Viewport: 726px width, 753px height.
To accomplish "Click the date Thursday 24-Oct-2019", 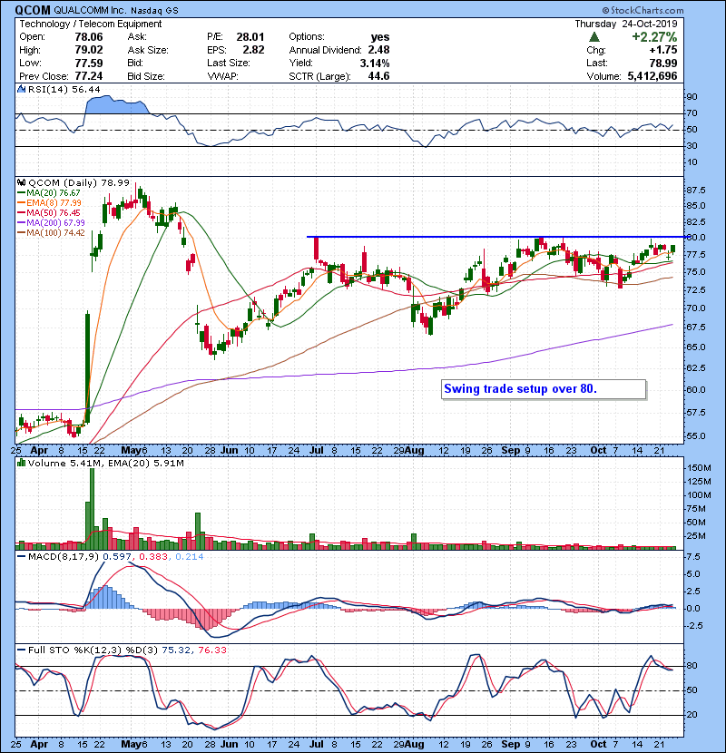I will pyautogui.click(x=626, y=24).
